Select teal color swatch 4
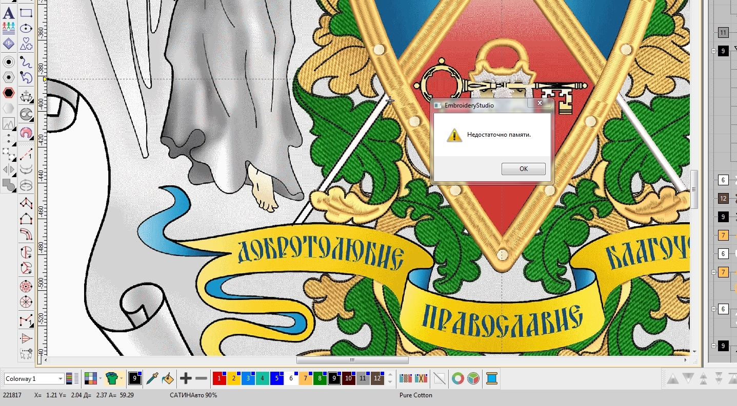 coord(262,379)
